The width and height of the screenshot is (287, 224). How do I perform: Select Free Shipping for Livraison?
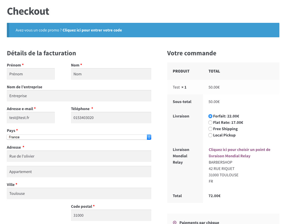210,129
